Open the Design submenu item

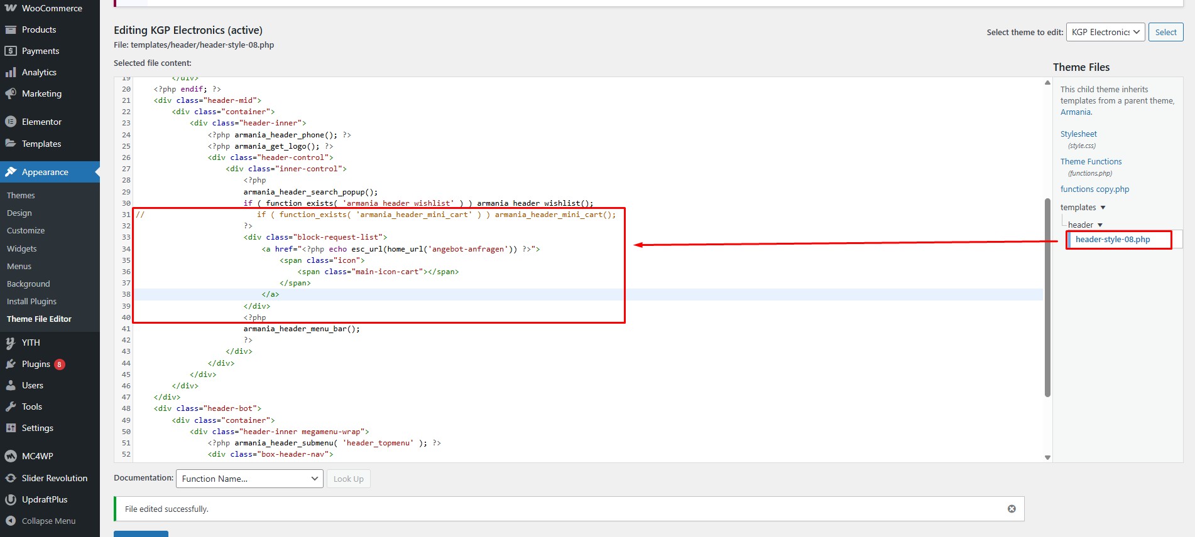pos(19,213)
